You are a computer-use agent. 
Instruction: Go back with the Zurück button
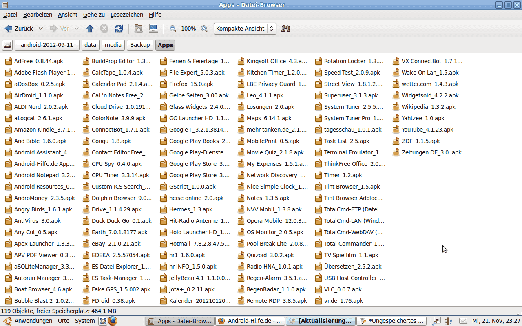click(x=19, y=29)
